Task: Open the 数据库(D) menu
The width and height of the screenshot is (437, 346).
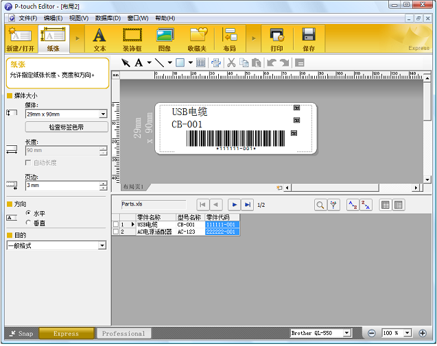Action: click(107, 18)
